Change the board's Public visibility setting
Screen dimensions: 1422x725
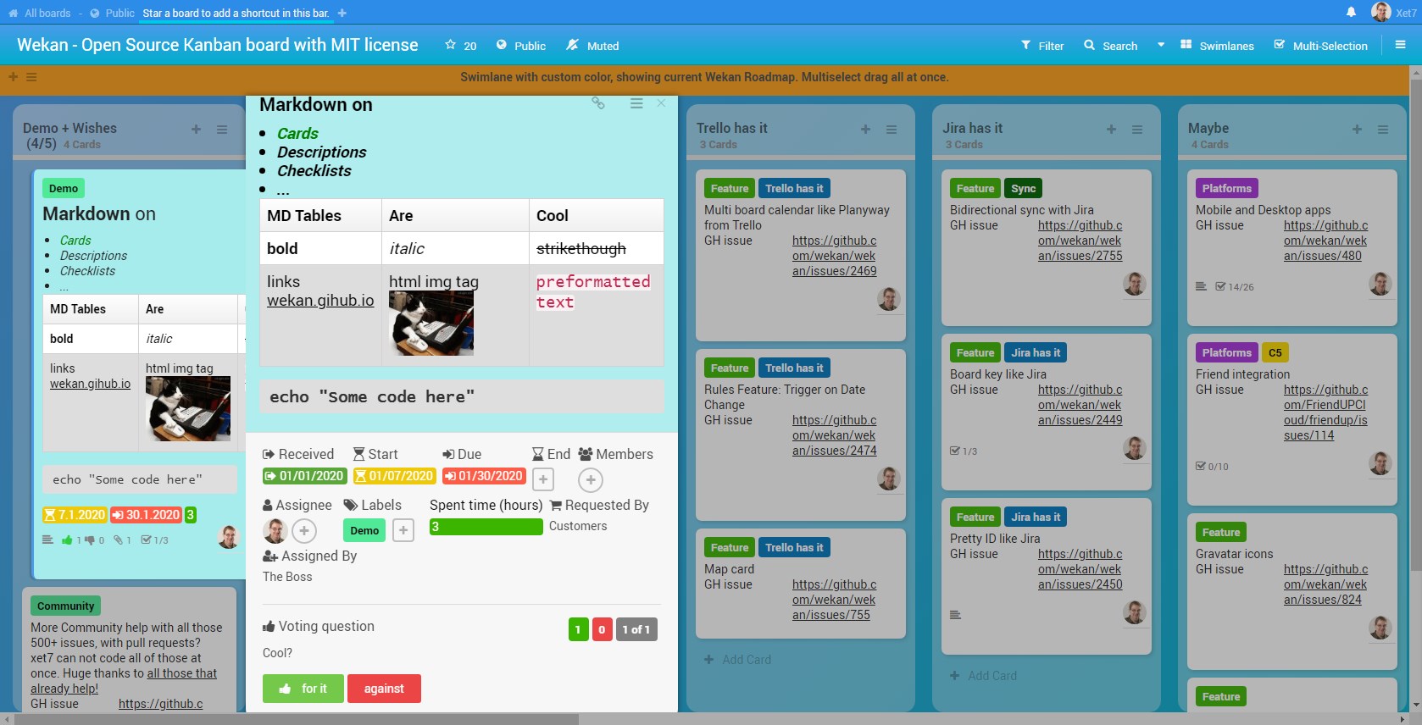pyautogui.click(x=521, y=46)
